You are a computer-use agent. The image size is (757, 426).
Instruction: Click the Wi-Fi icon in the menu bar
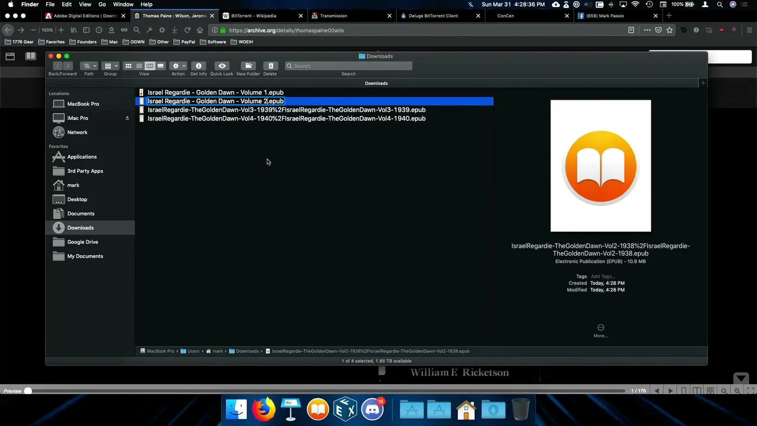coord(635,4)
